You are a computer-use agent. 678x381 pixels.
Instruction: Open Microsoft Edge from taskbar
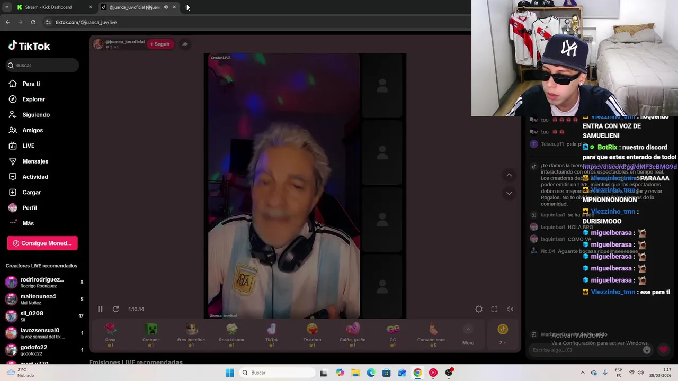pyautogui.click(x=371, y=373)
